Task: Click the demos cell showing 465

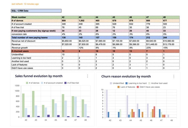Action: pyautogui.click(x=104, y=21)
